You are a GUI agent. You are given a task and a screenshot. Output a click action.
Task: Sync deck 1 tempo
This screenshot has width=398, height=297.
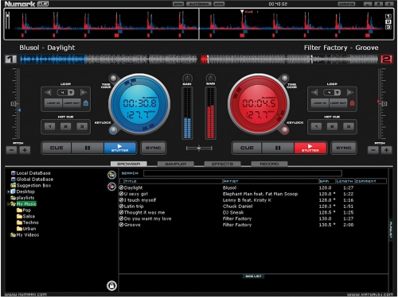click(154, 148)
